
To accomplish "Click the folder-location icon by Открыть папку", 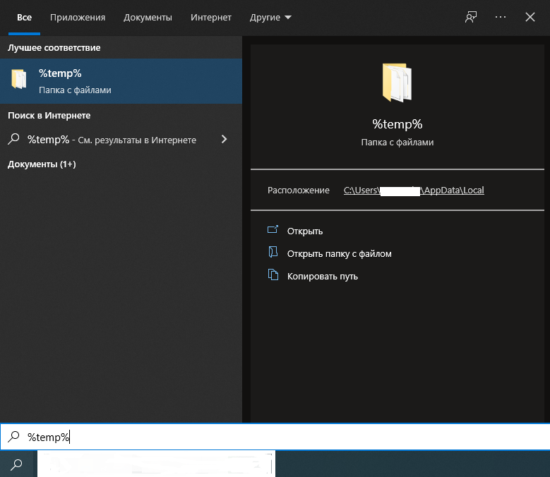I will pyautogui.click(x=273, y=252).
